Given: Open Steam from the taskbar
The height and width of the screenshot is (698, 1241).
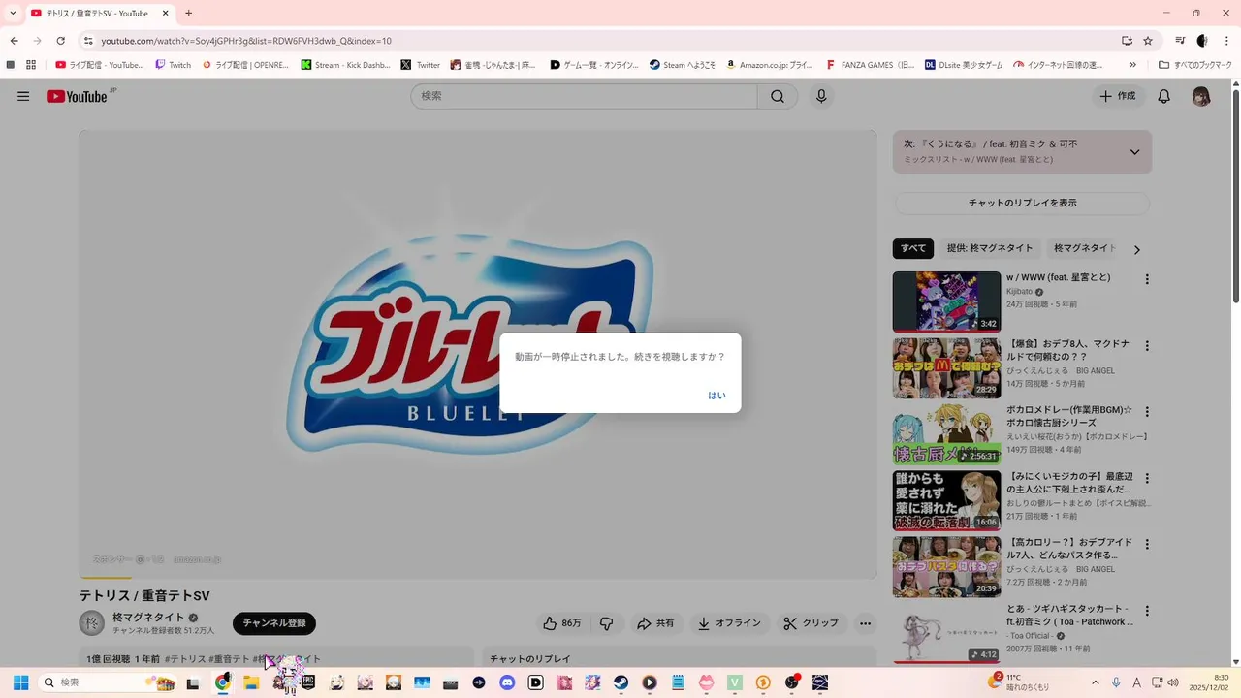Looking at the screenshot, I should coord(621,682).
